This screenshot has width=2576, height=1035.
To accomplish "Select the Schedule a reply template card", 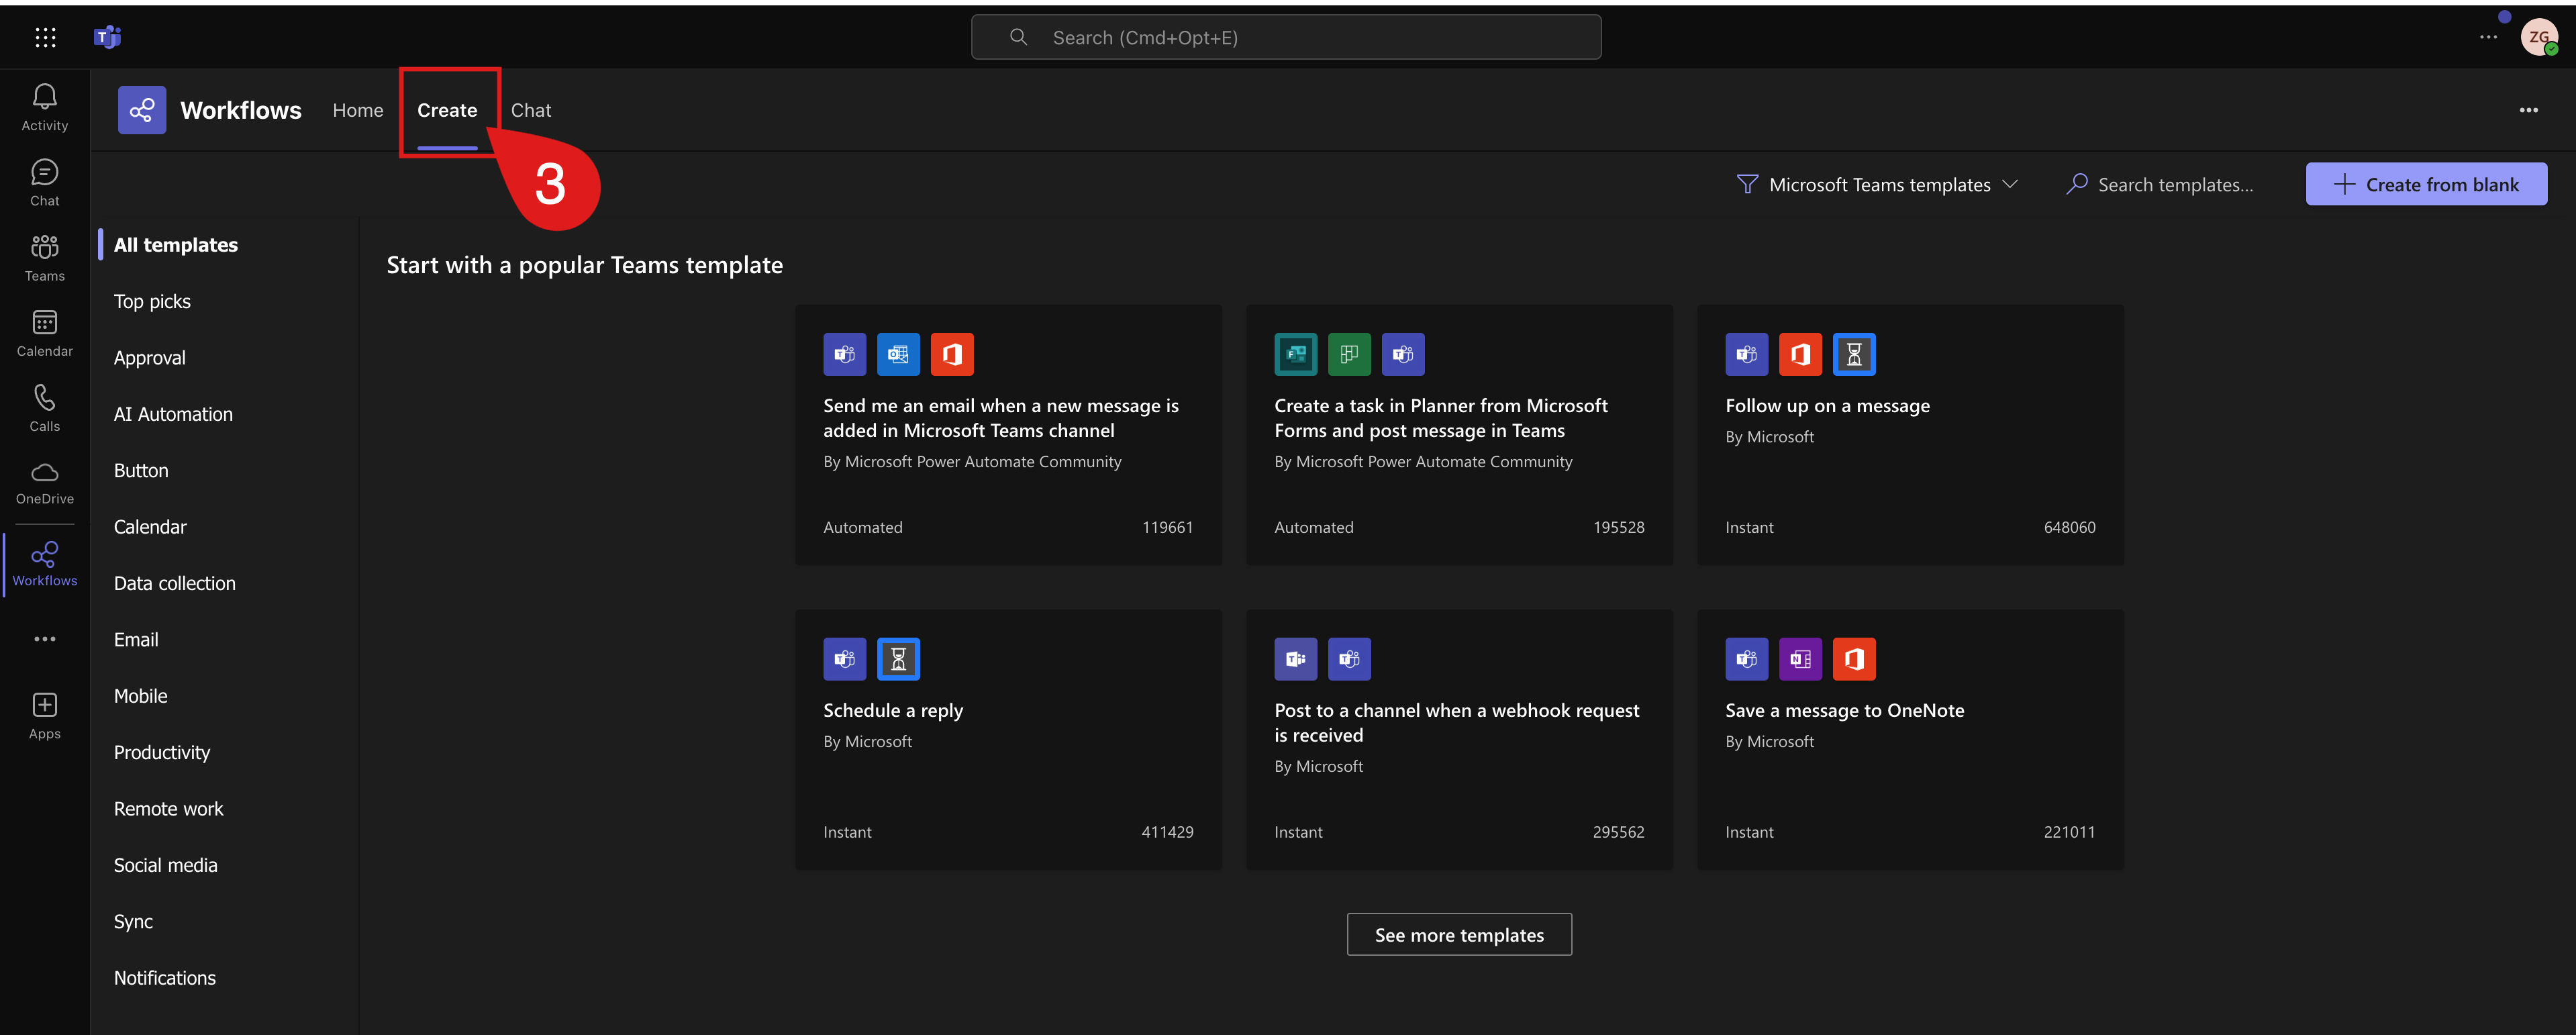I will coord(1007,740).
